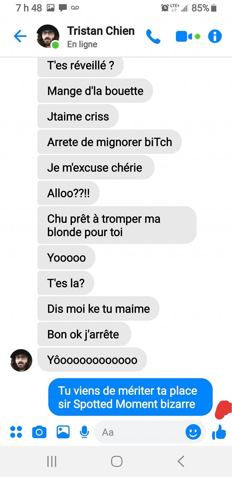Screen dimensions: 232x477
Task: Tap the Android home button
Action: (x=116, y=461)
